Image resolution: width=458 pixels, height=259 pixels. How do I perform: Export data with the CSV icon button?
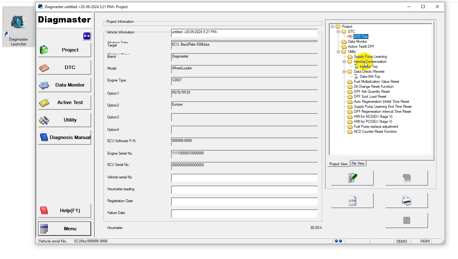[x=352, y=201]
